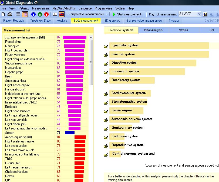Click the 'L' label toolbar icon
The height and width of the screenshot is (182, 219).
55,14
